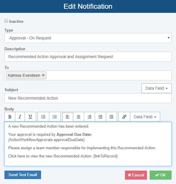Remove Katniss Everdeen from recipients

43,75
